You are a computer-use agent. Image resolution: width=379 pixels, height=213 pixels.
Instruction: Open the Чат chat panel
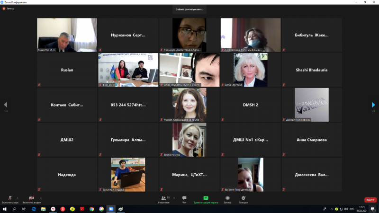tap(184, 199)
